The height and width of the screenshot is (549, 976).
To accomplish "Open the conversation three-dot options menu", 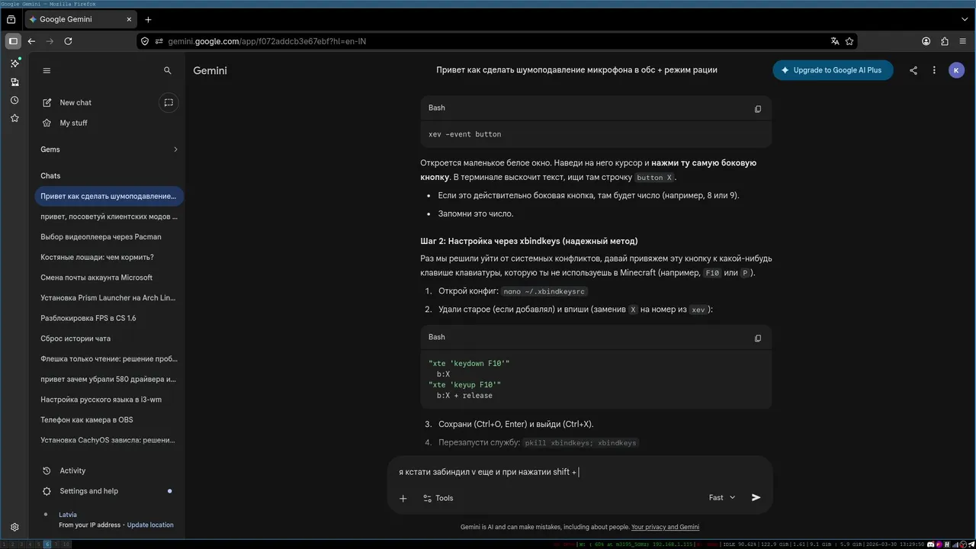I will (x=934, y=70).
